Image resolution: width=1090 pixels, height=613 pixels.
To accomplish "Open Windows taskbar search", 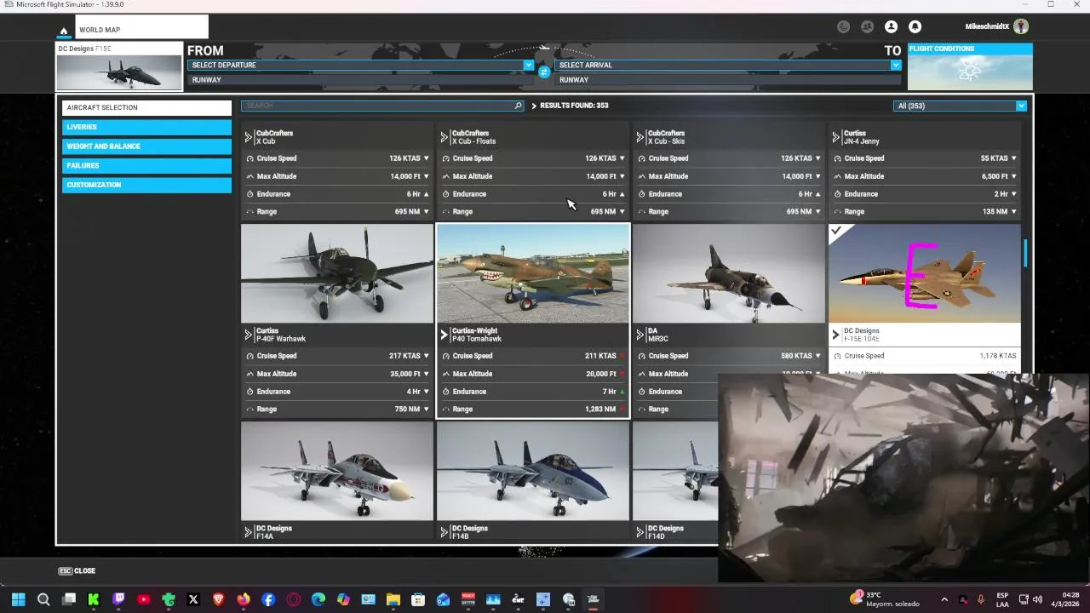I will coord(43,599).
